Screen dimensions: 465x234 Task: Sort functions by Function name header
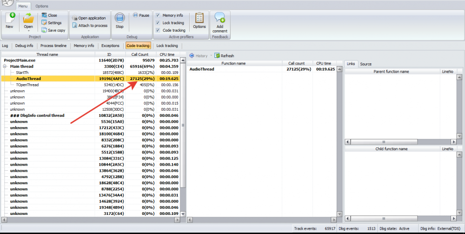pyautogui.click(x=233, y=63)
